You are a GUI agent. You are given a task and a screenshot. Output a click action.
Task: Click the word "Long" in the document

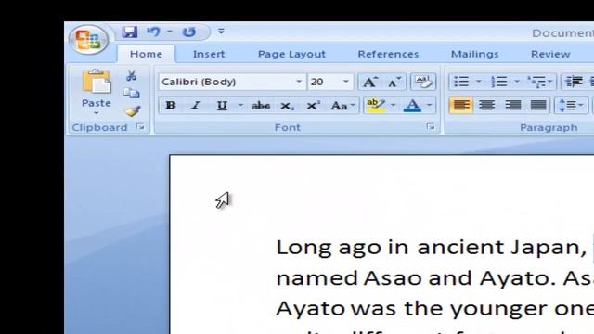303,248
